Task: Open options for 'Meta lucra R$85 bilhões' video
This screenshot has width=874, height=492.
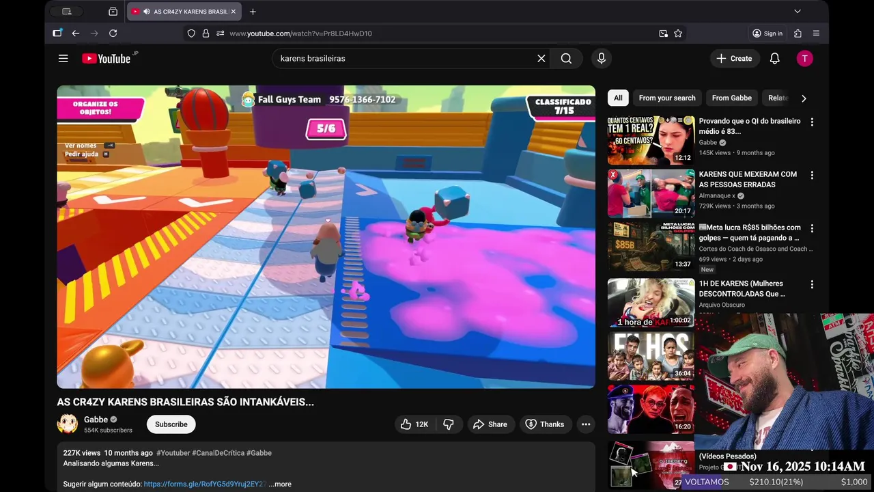Action: [x=812, y=229]
